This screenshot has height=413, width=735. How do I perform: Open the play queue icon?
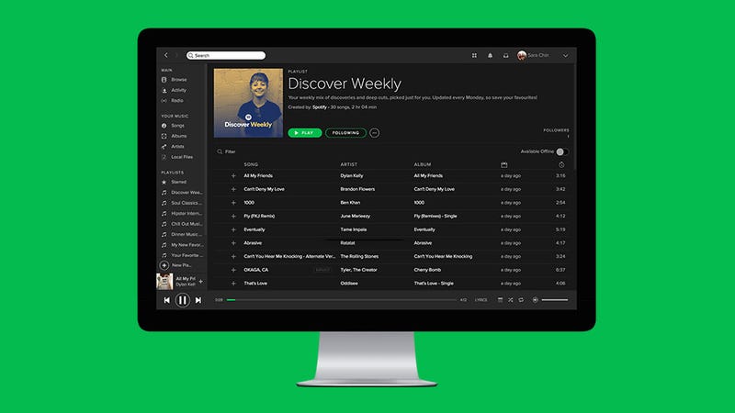point(500,300)
